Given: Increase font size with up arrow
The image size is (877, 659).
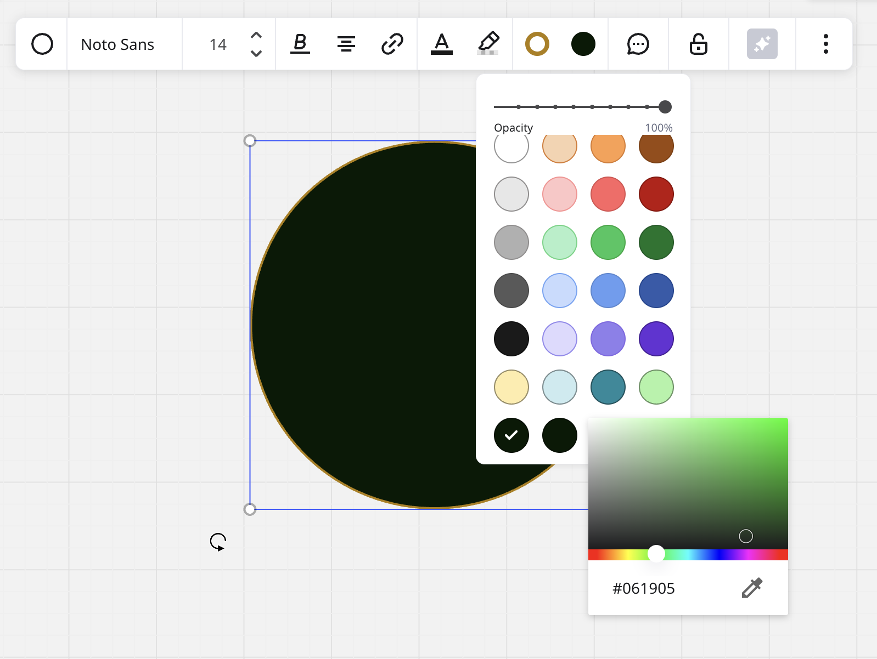Looking at the screenshot, I should click(256, 35).
